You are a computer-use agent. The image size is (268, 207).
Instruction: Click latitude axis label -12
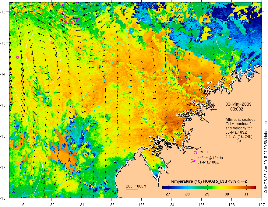click(x=3, y=12)
